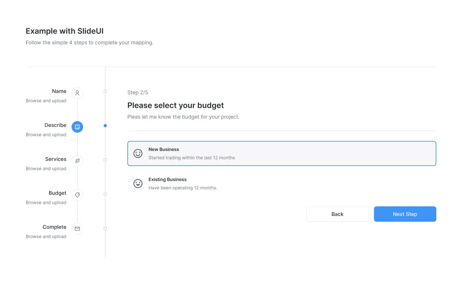
Task: Select the New Business option card
Action: click(281, 153)
